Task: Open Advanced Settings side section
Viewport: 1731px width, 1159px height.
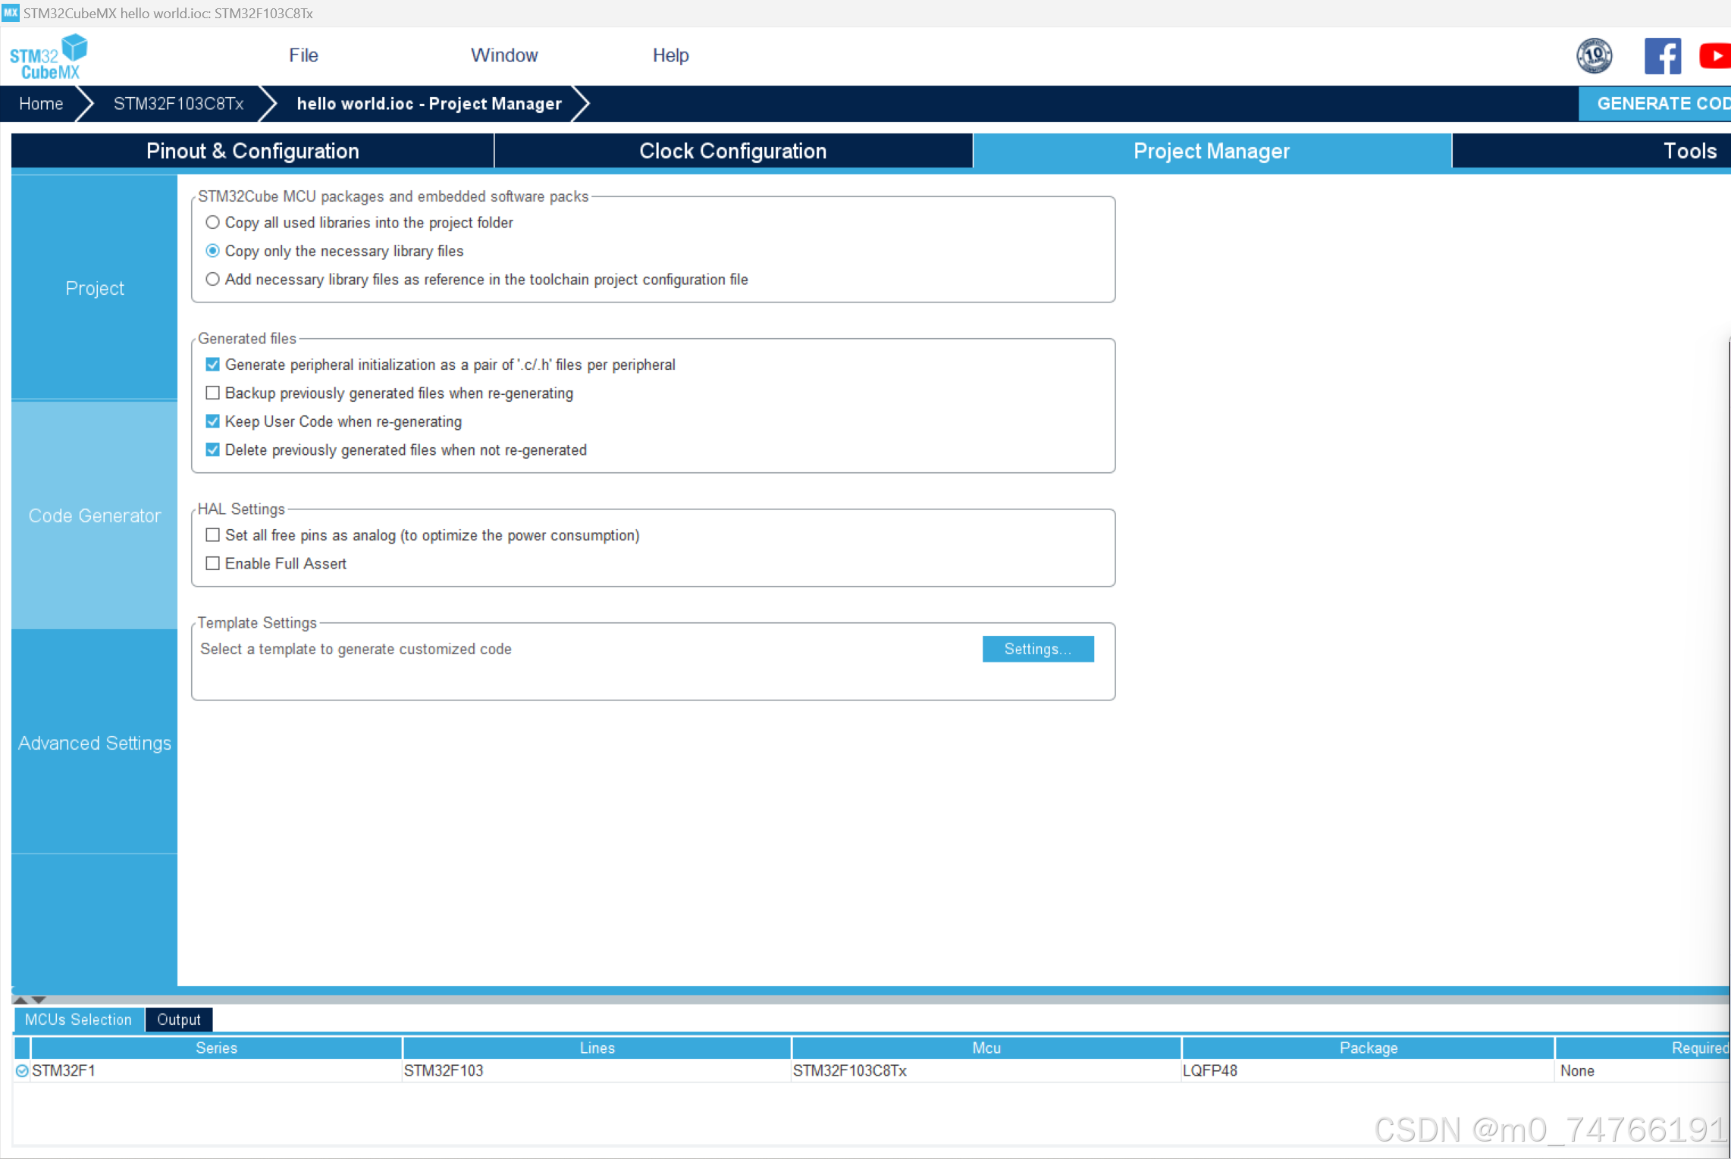Action: (x=95, y=743)
